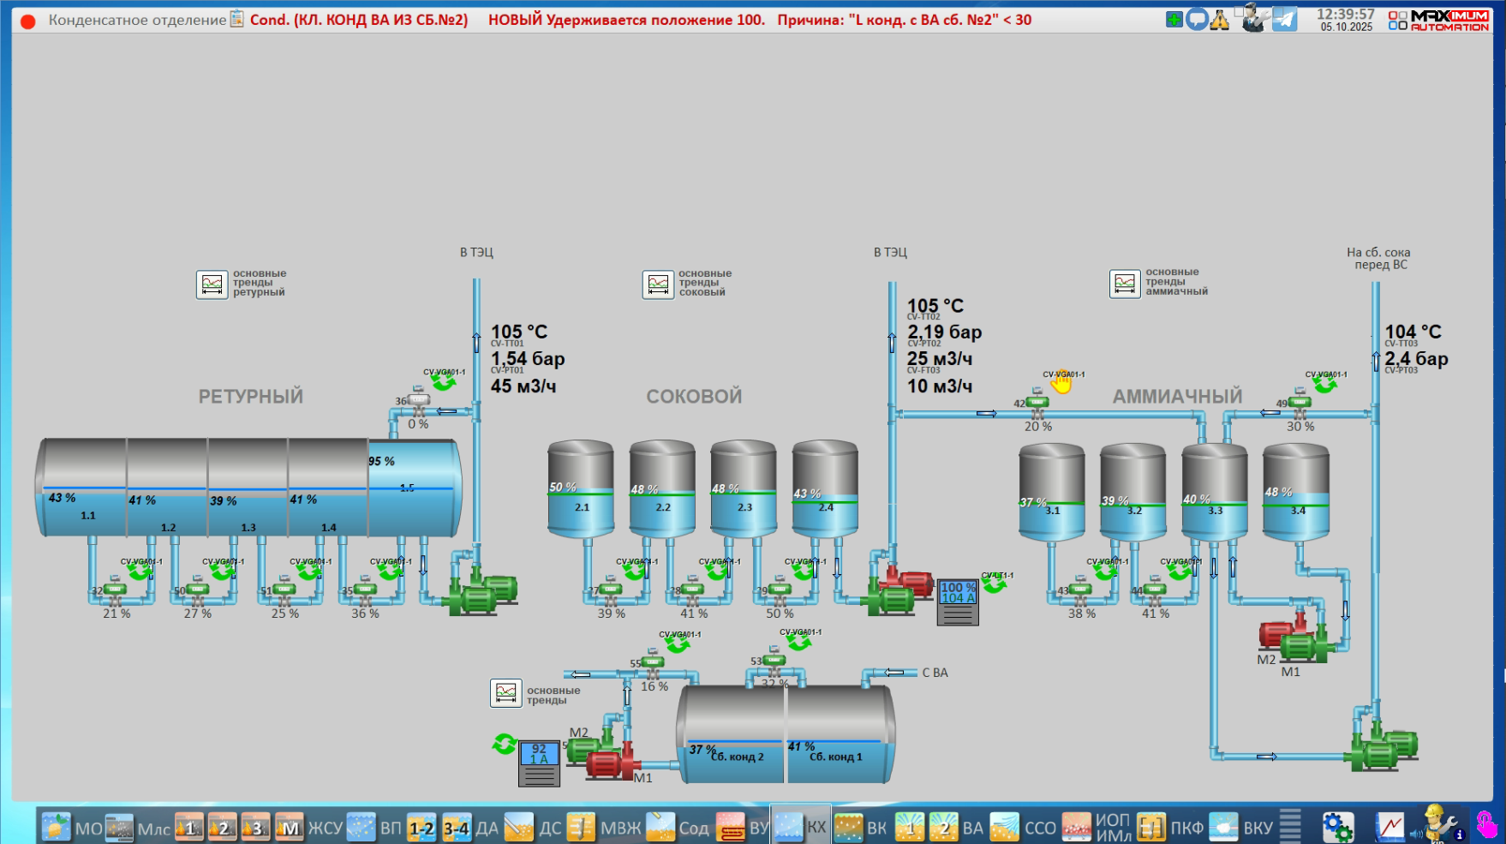The height and width of the screenshot is (844, 1506).
Task: Click the yellow warning triangle icon
Action: click(1220, 20)
